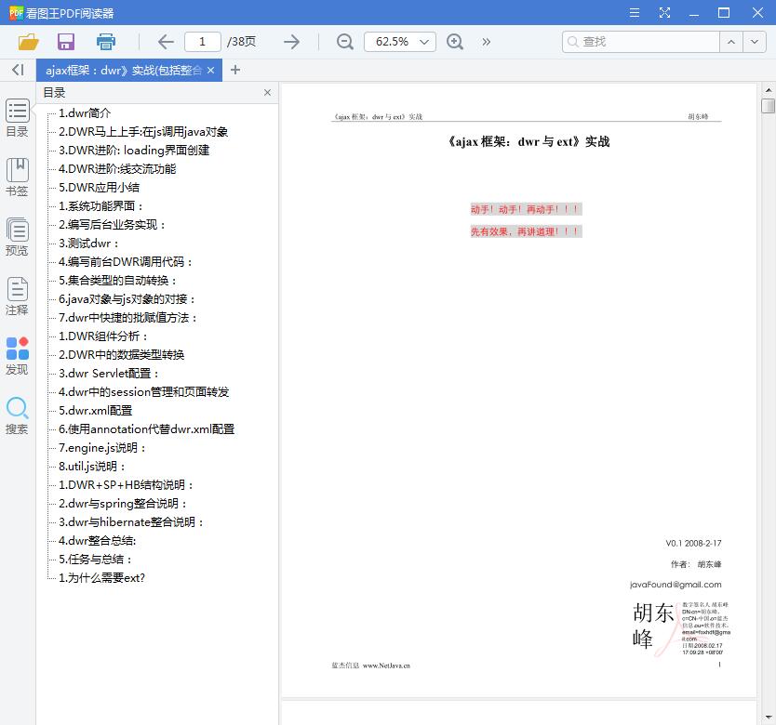Jump to 4.dwr中的session管理和页面转发

pos(143,392)
